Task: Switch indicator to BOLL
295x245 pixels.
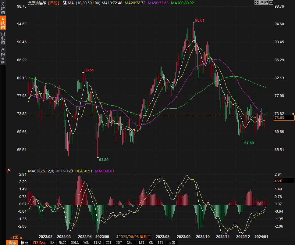Action: coord(75,243)
